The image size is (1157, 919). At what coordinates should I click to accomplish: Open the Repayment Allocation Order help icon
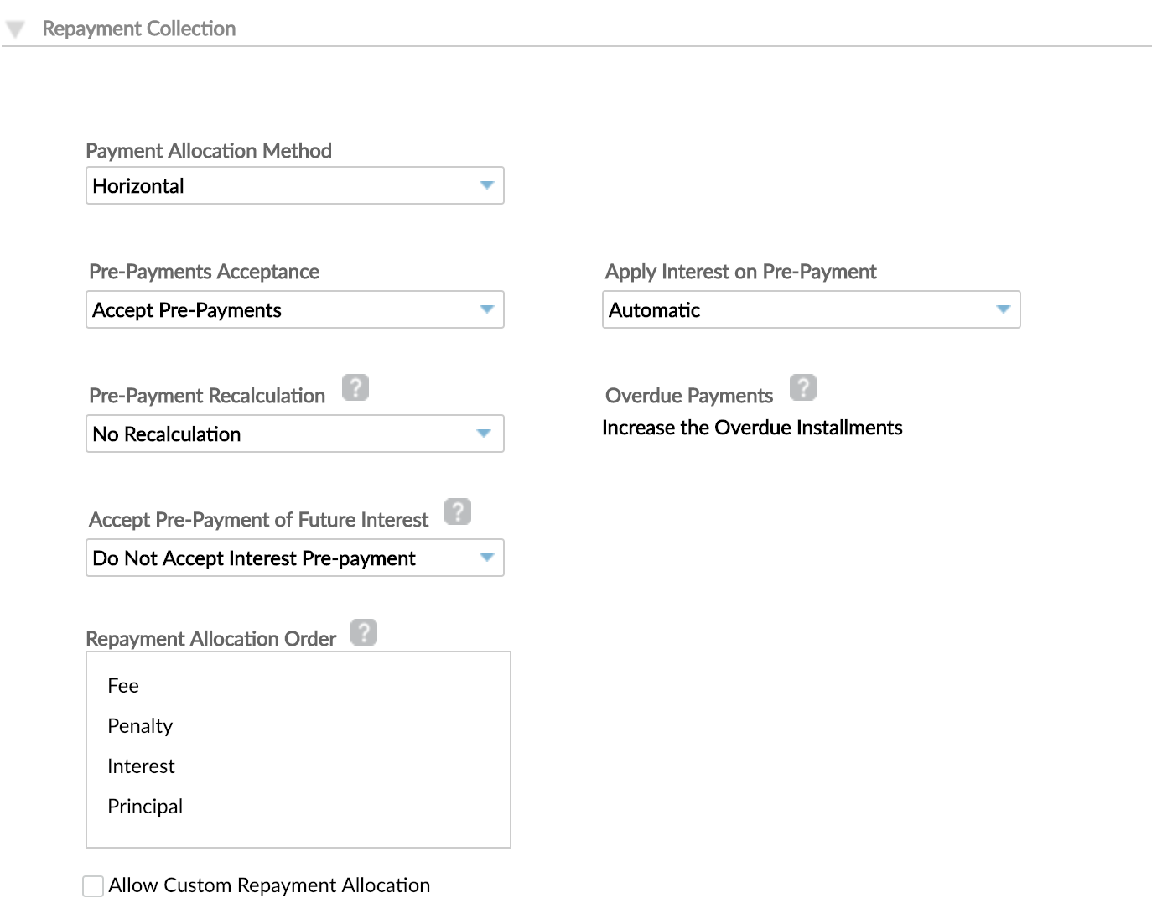pyautogui.click(x=364, y=631)
